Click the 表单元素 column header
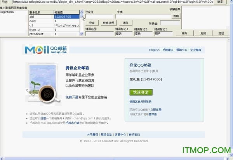The height and width of the screenshot is (160, 233). pos(41,12)
